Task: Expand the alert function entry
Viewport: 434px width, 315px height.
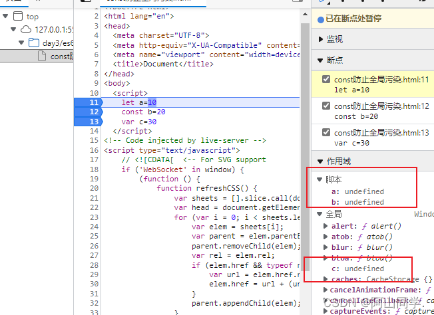Action: point(325,227)
